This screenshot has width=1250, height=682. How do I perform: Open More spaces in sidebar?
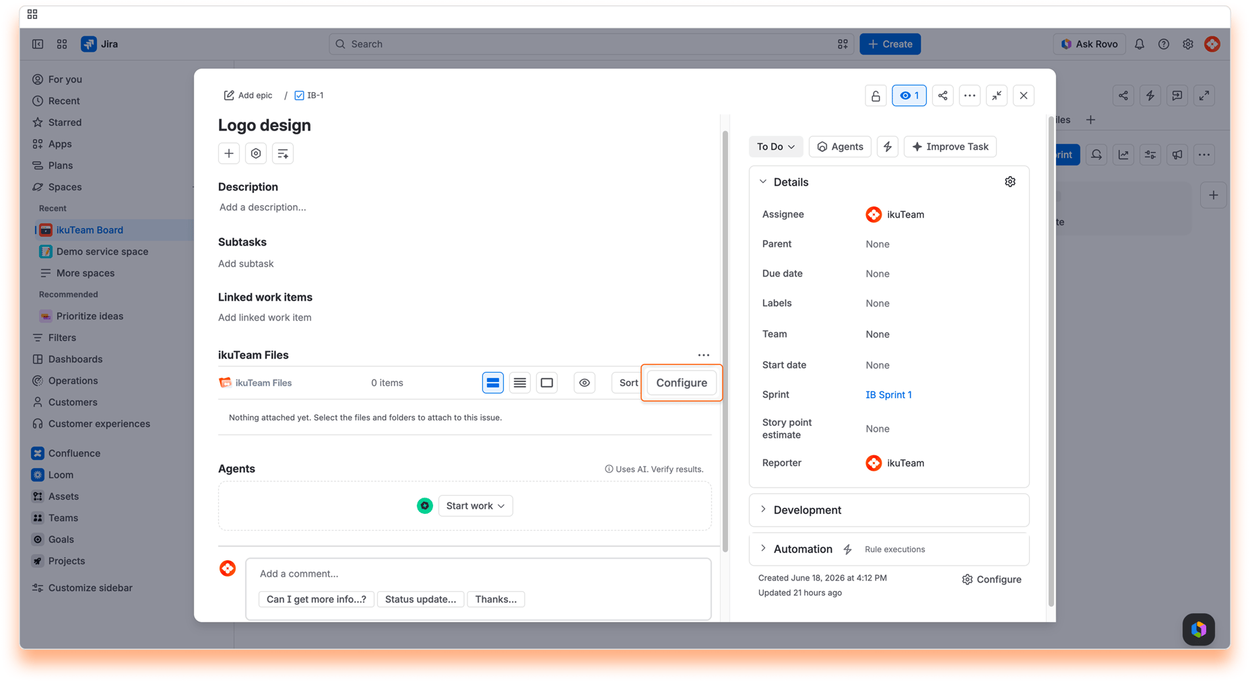tap(85, 273)
